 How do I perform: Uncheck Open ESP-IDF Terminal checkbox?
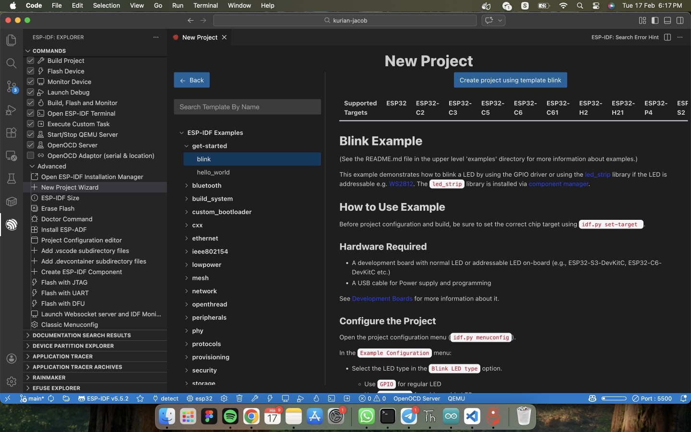pos(30,113)
